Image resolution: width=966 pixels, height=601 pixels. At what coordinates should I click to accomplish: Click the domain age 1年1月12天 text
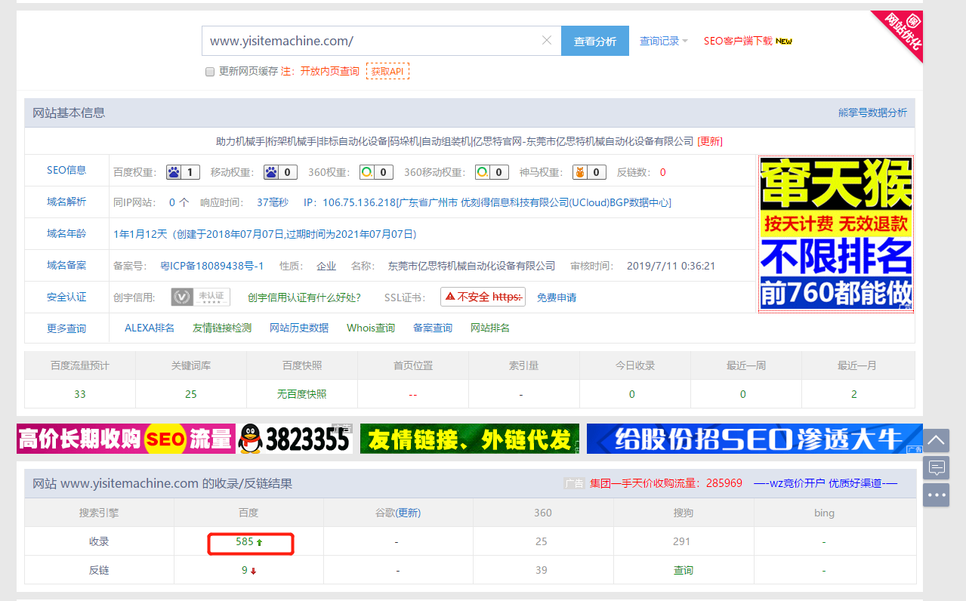[x=140, y=234]
